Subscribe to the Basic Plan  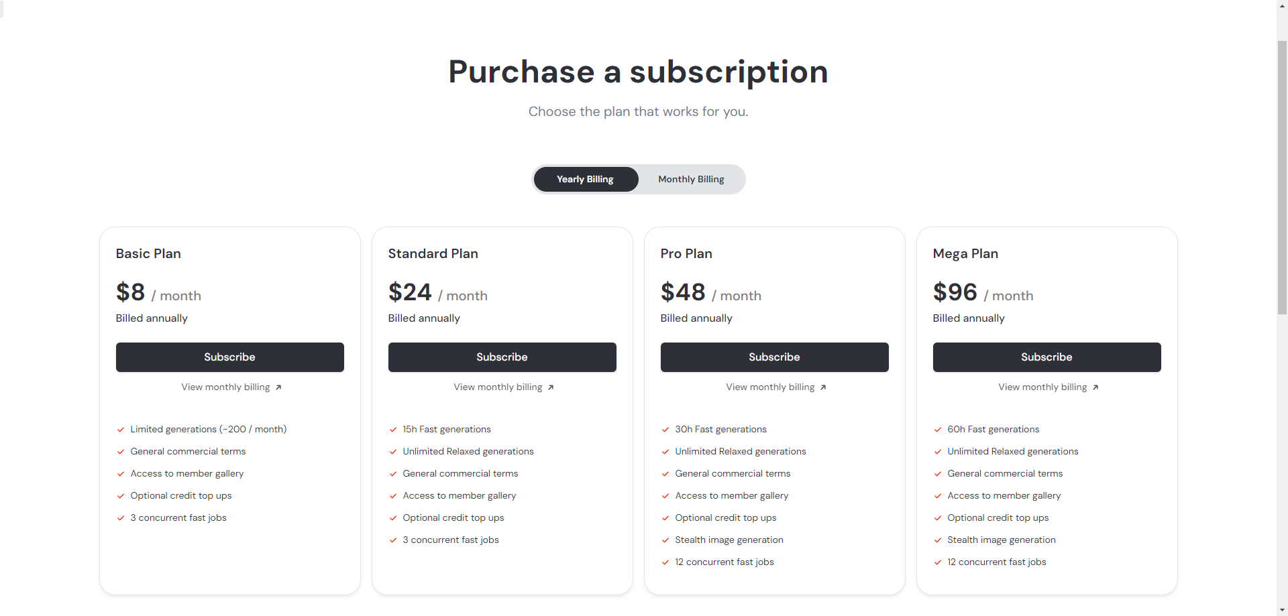pyautogui.click(x=229, y=357)
